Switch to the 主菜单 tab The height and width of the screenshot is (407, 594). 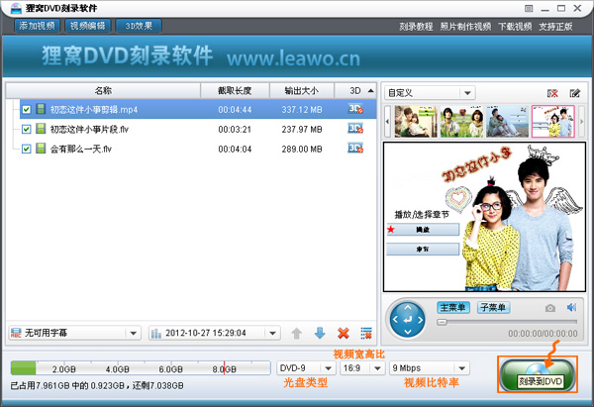[x=453, y=307]
